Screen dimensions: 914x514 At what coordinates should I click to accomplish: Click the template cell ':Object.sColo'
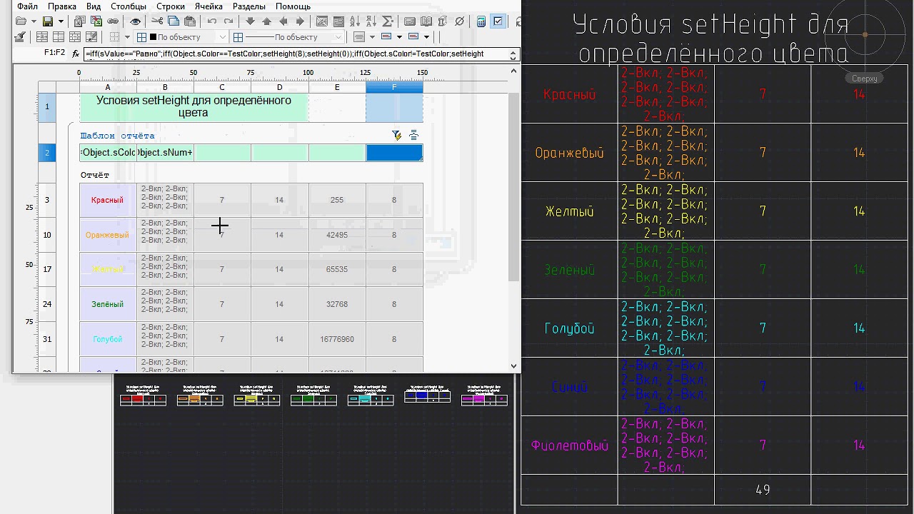pyautogui.click(x=108, y=153)
